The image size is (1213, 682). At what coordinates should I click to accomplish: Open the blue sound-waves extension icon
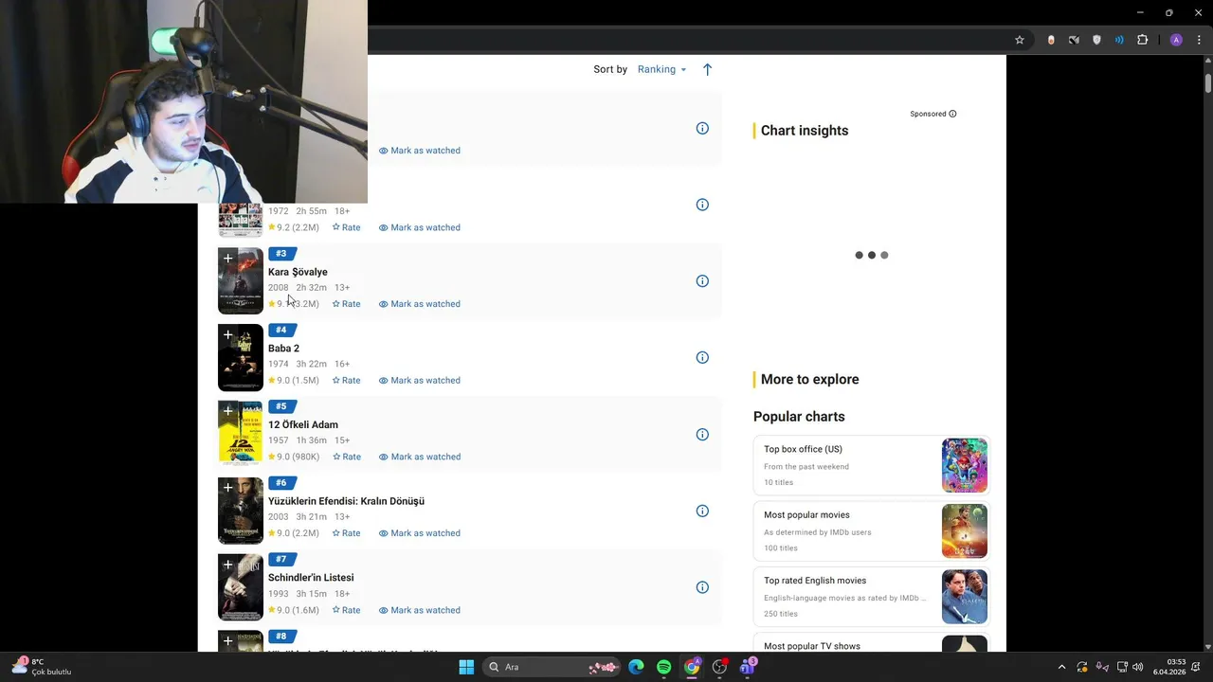1119,40
